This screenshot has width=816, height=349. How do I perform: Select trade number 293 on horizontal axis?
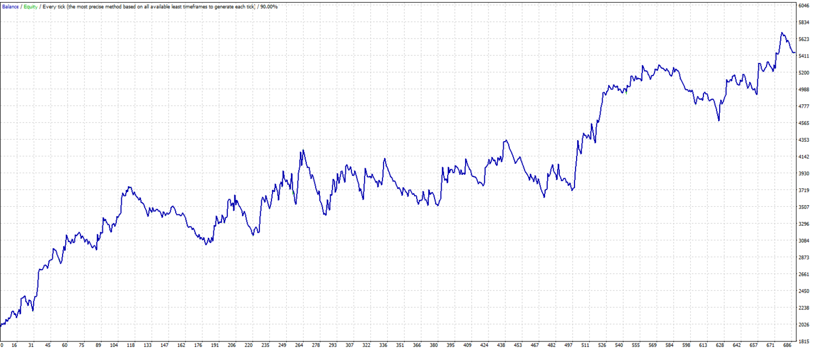[332, 345]
